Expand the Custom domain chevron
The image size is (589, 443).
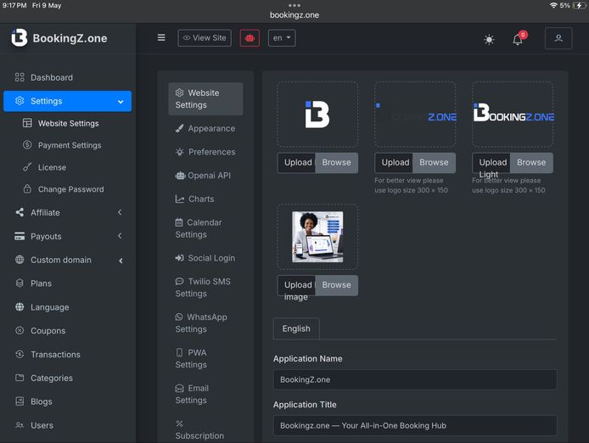pyautogui.click(x=121, y=261)
